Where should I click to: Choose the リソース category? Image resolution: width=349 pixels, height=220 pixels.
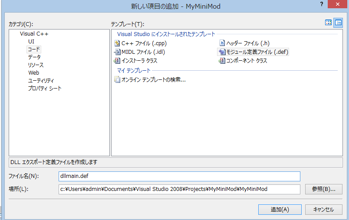click(x=36, y=65)
